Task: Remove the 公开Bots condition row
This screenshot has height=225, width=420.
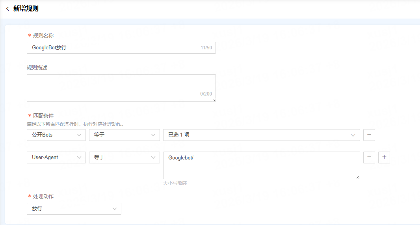Action: [x=369, y=135]
